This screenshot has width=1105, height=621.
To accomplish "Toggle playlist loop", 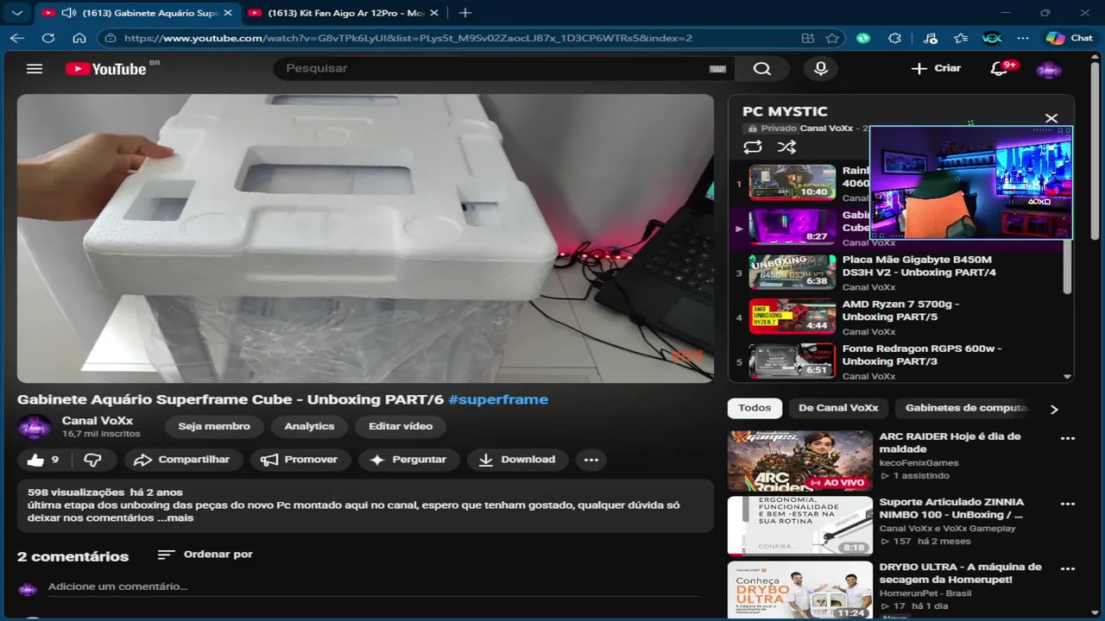I will 753,147.
